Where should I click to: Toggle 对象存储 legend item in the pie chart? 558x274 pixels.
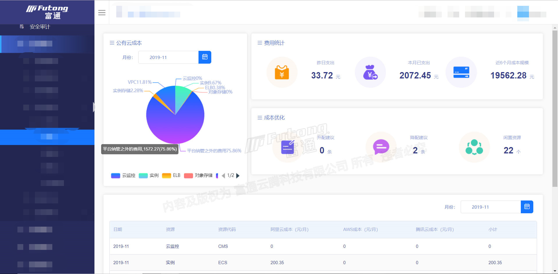[x=198, y=175]
